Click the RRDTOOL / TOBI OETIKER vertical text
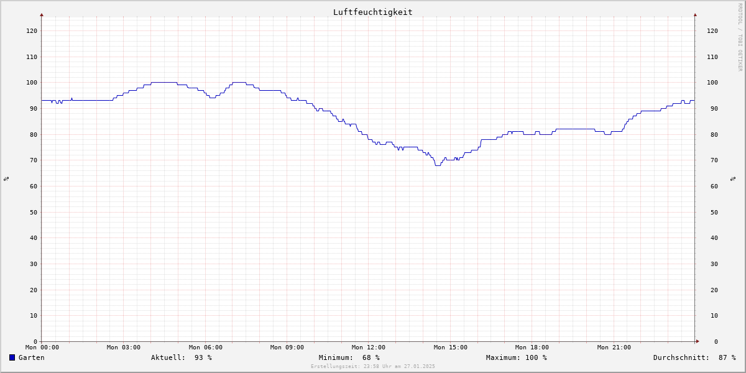 pyautogui.click(x=740, y=37)
